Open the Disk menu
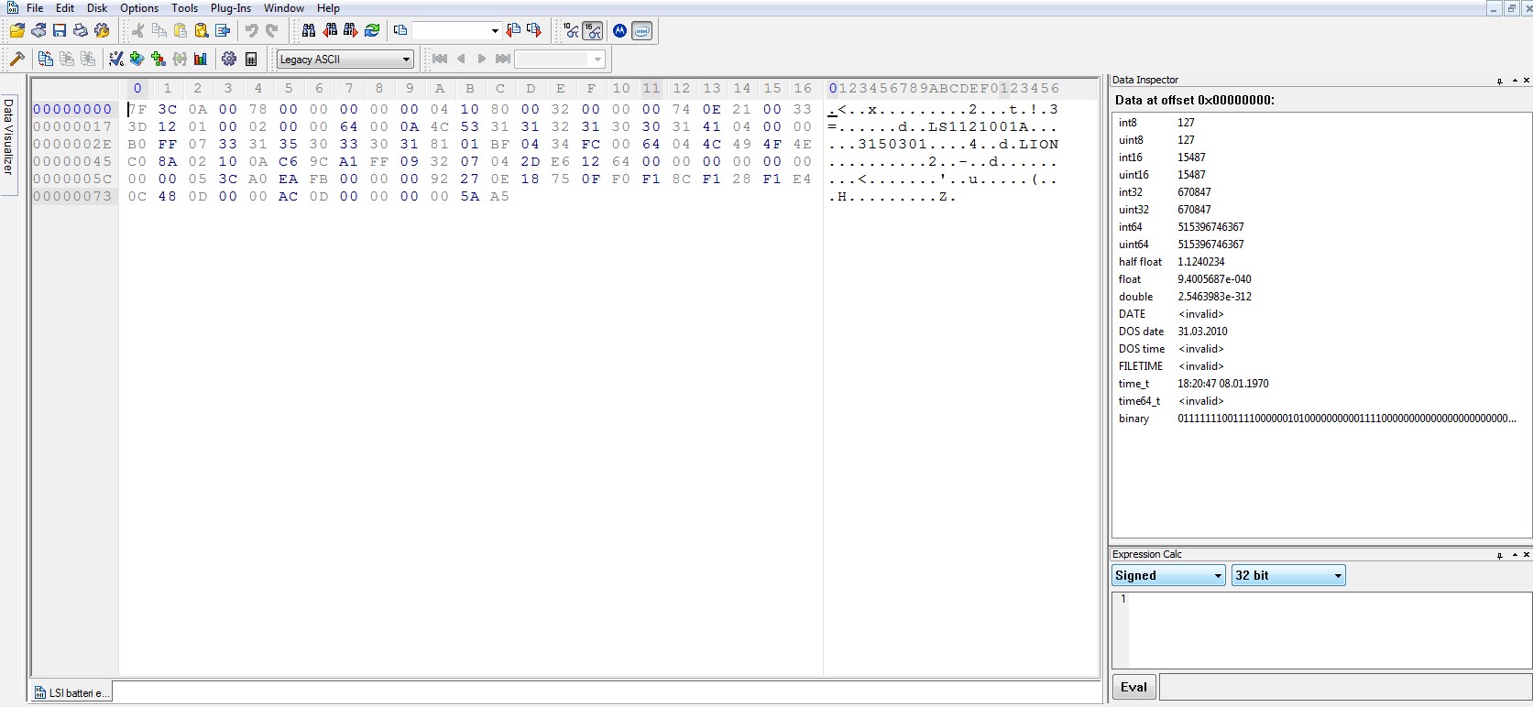1533x707 pixels. click(x=97, y=8)
